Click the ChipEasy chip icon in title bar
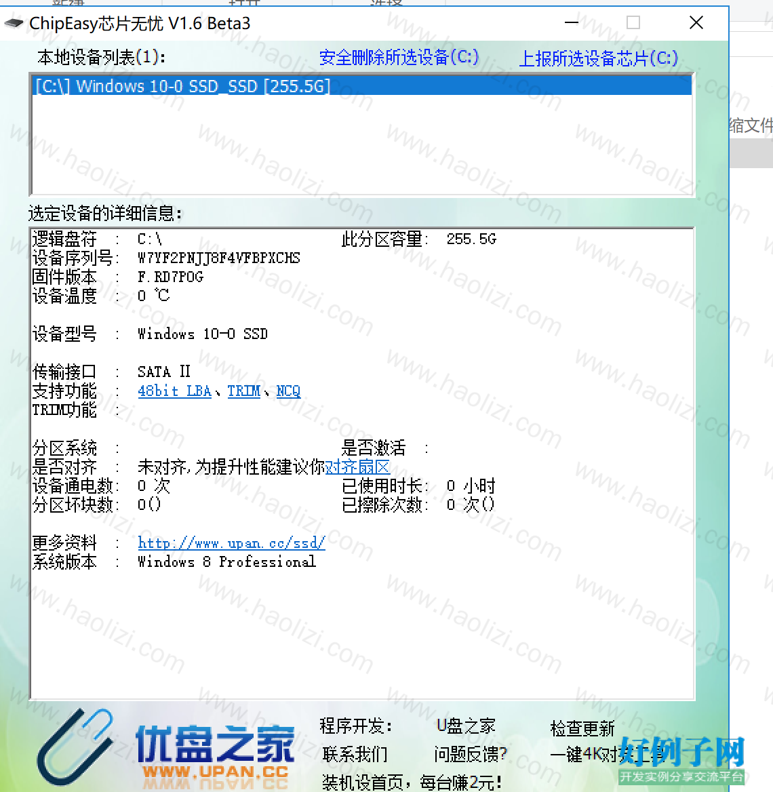This screenshot has height=792, width=773. [x=14, y=23]
